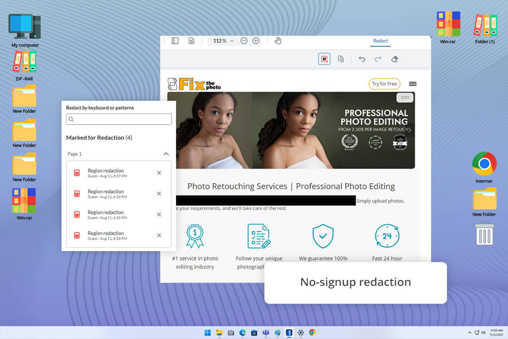Open the Windows Start menu
The image size is (508, 339).
[x=208, y=333]
